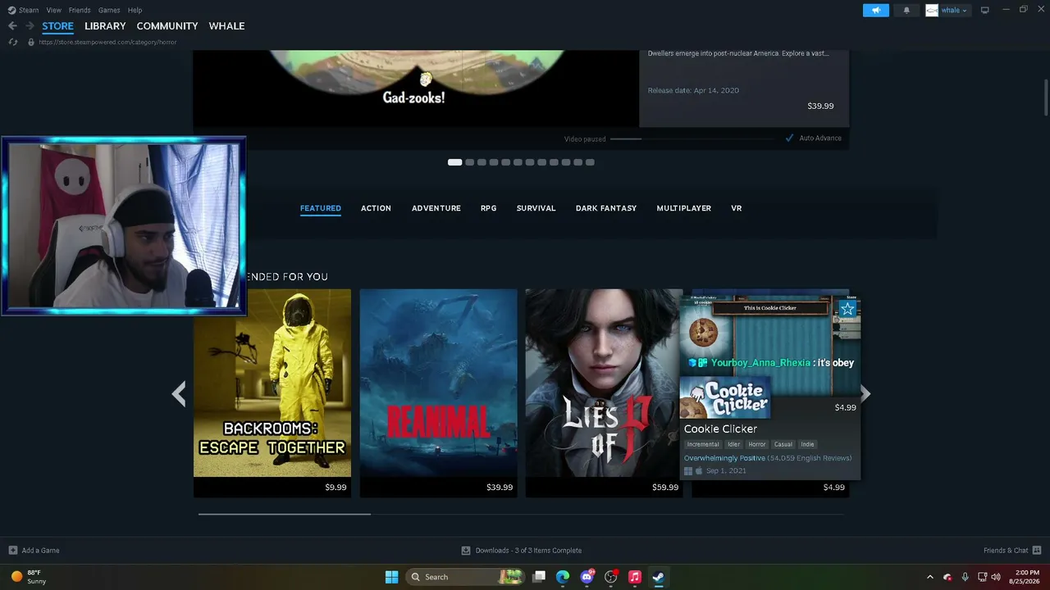The image size is (1050, 590).
Task: Switch to Big Picture mode via monitor icon
Action: tap(985, 10)
